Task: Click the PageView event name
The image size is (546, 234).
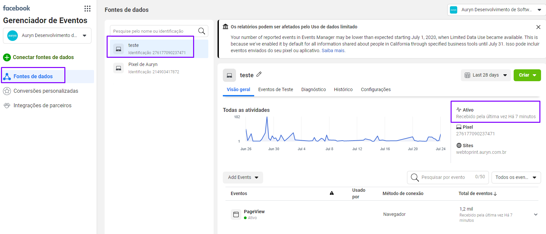Action: [254, 212]
